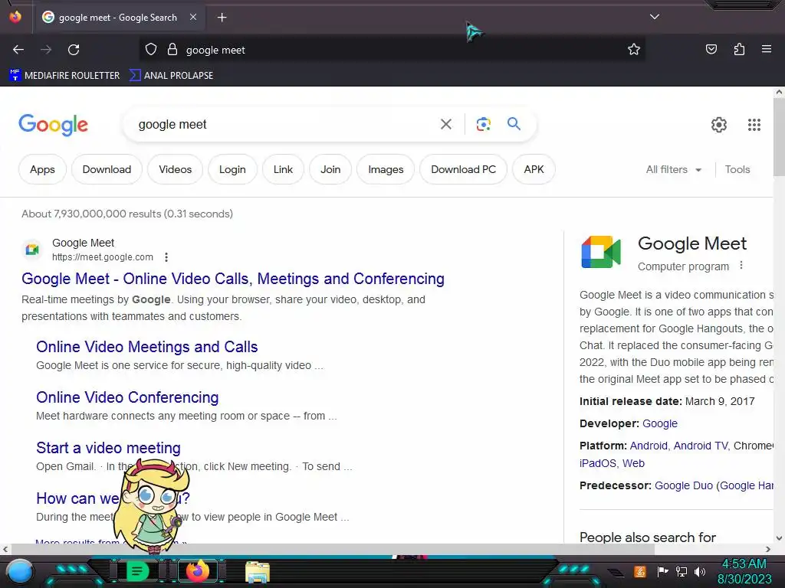The image size is (785, 588).
Task: Click Google Meet favicon in result
Action: [x=32, y=249]
